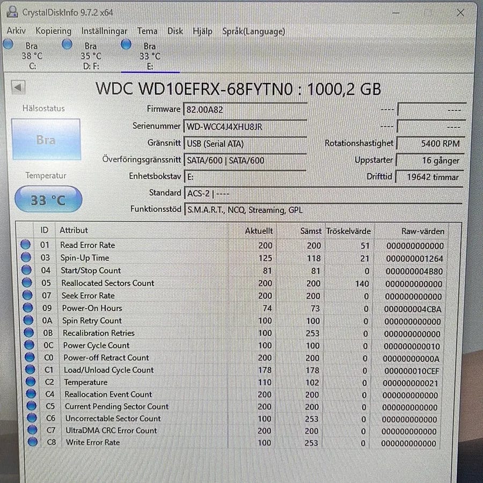Click the Gränssnitt field USB (Serial ATA)
Image resolution: width=483 pixels, height=483 pixels.
[x=245, y=143]
